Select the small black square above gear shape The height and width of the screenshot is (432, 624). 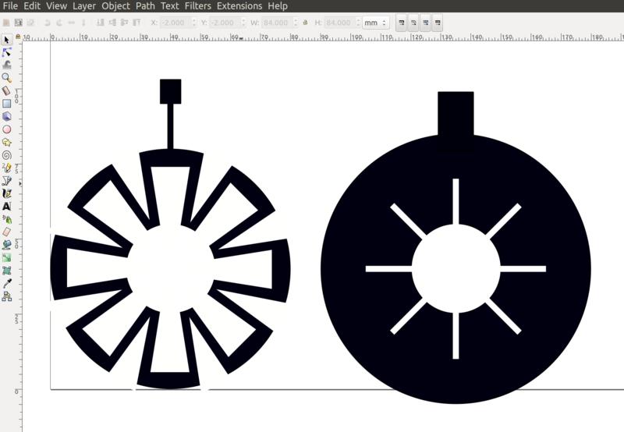click(x=170, y=91)
